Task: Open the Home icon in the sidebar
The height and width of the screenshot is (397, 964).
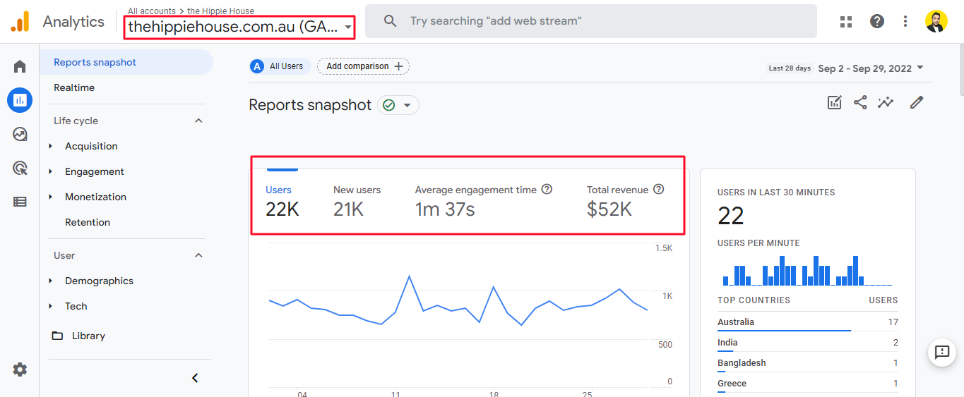Action: 20,67
